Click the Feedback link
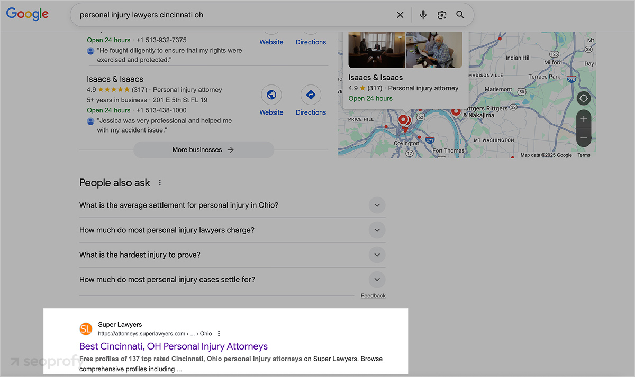 point(373,296)
